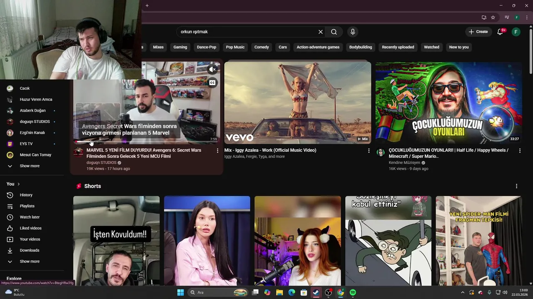Open Steam from the taskbar
533x299 pixels.
(316, 292)
